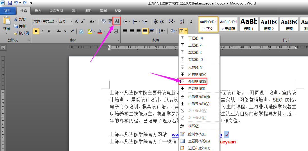
Task: Switch to the 页面布局 tab
Action: (56, 11)
